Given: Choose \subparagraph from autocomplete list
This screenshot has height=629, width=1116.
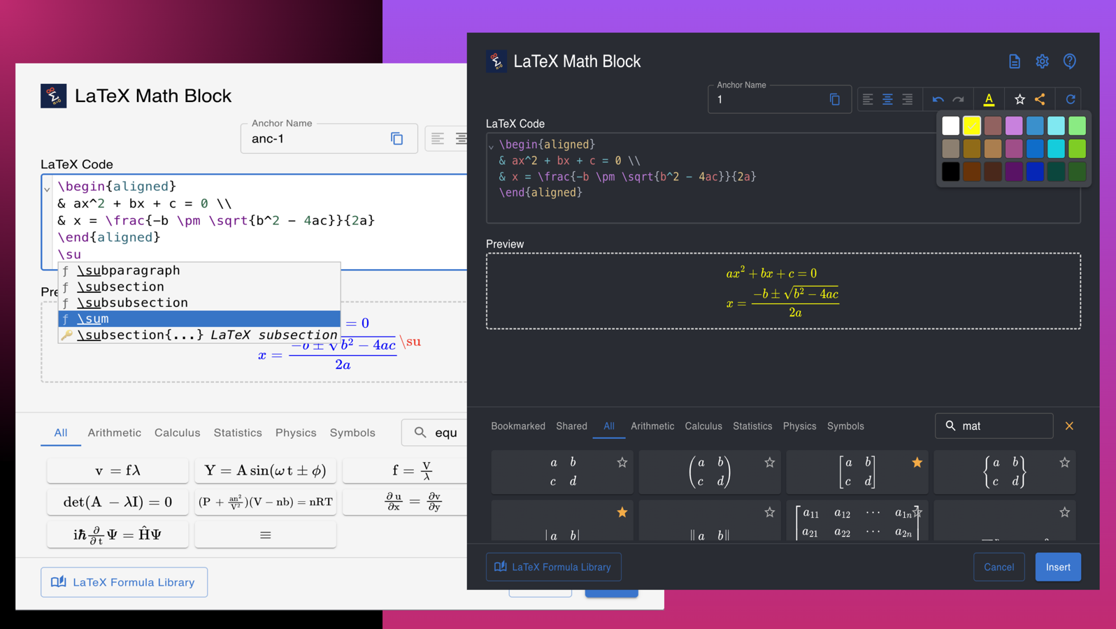Looking at the screenshot, I should 199,270.
